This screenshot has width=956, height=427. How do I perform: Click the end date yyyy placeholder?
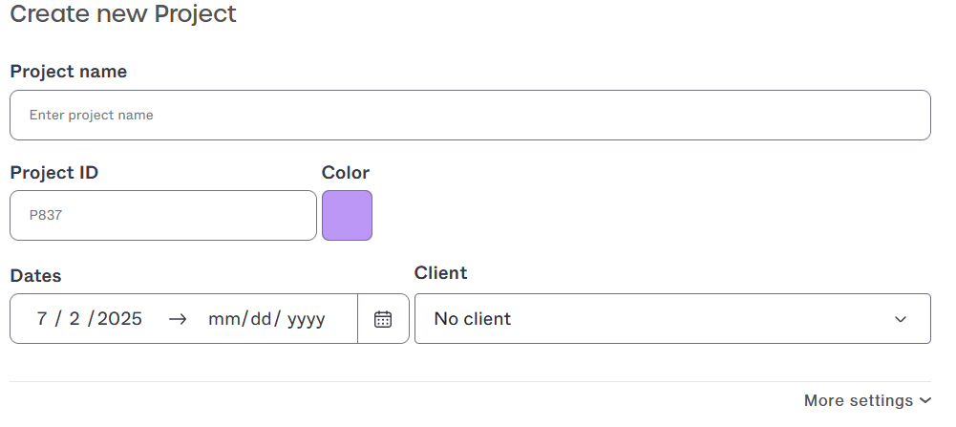tap(306, 319)
